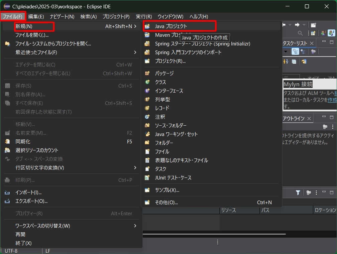Create a new タスク
337x254 pixels.
[212, 169]
